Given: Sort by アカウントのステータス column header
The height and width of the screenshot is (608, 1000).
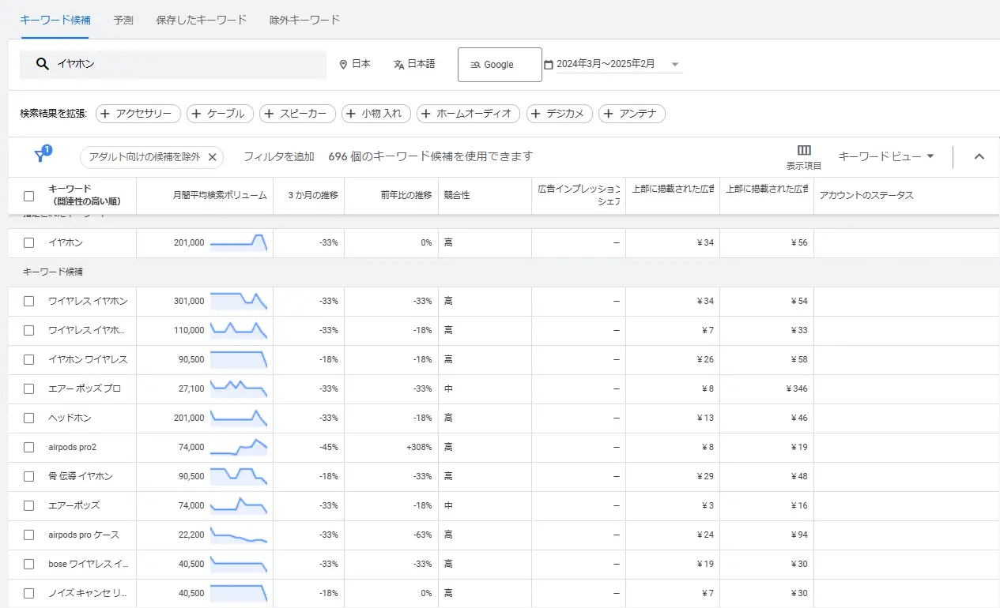Looking at the screenshot, I should [x=866, y=195].
